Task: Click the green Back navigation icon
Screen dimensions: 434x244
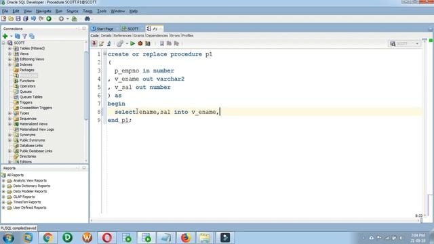Action: click(49, 19)
